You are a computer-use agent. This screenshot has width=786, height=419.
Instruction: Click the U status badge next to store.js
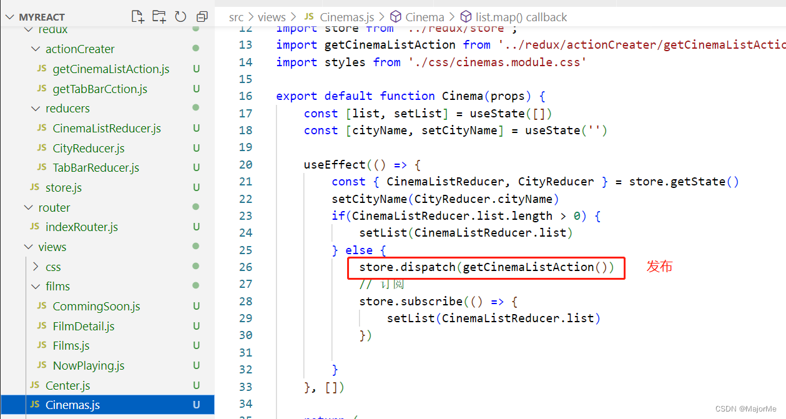point(196,188)
